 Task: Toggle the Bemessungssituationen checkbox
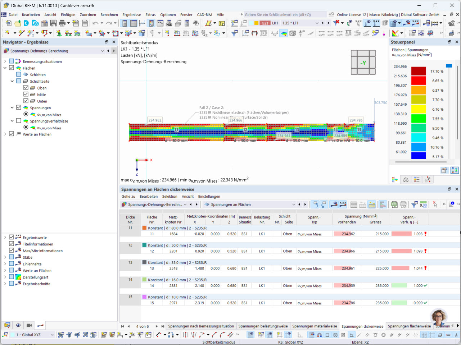[12, 61]
